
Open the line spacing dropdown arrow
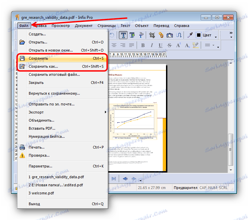coord(213,45)
